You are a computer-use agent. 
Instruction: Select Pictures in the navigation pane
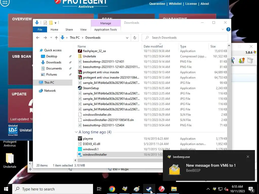pos(52,75)
